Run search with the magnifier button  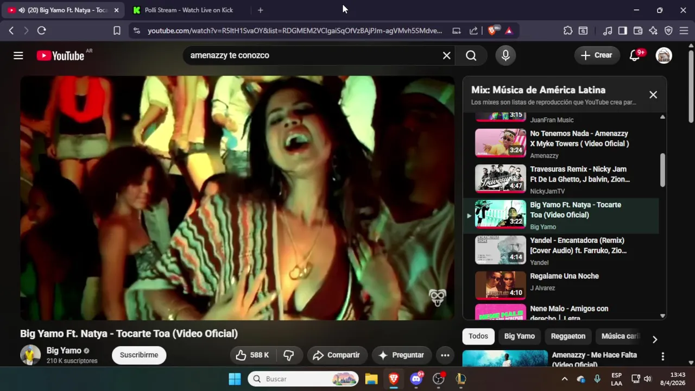pyautogui.click(x=471, y=55)
